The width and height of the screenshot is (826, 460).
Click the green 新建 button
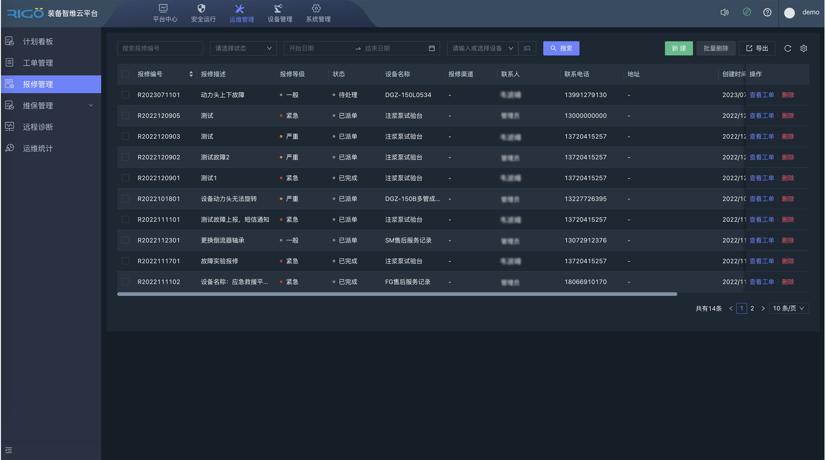(679, 48)
